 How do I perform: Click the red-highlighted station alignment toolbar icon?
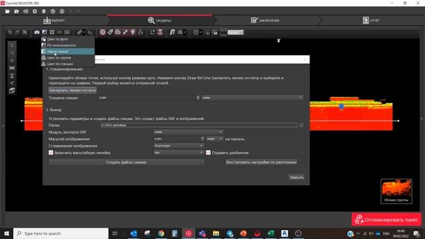coord(160,33)
